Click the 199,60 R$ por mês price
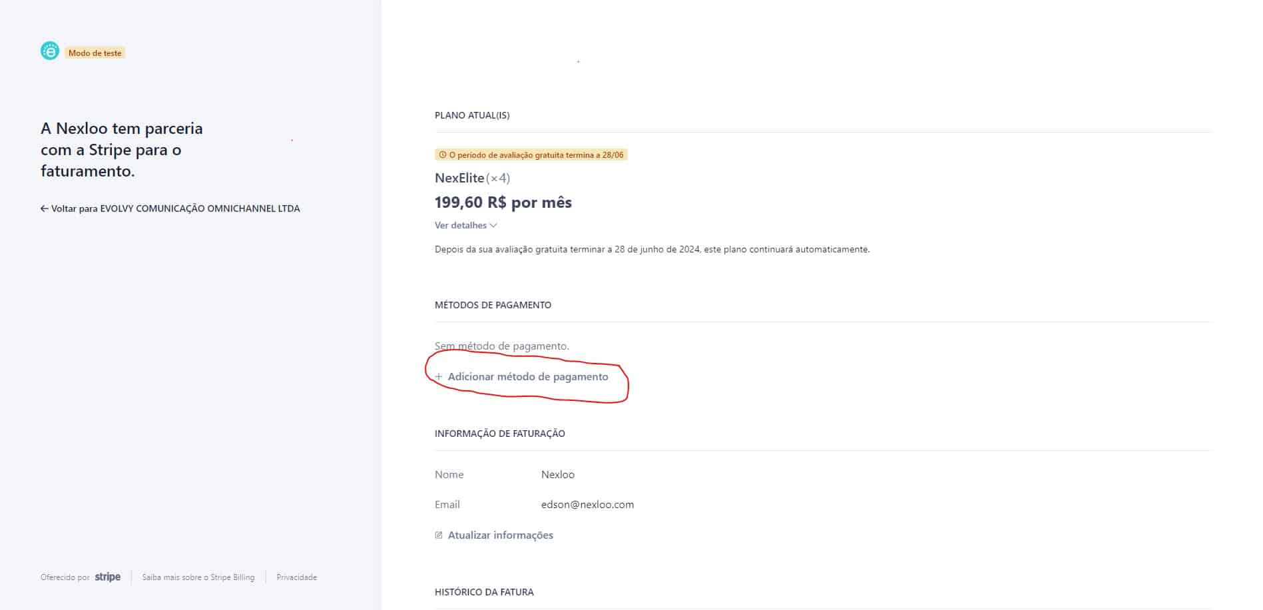Screen dimensions: 1263x610 click(503, 202)
